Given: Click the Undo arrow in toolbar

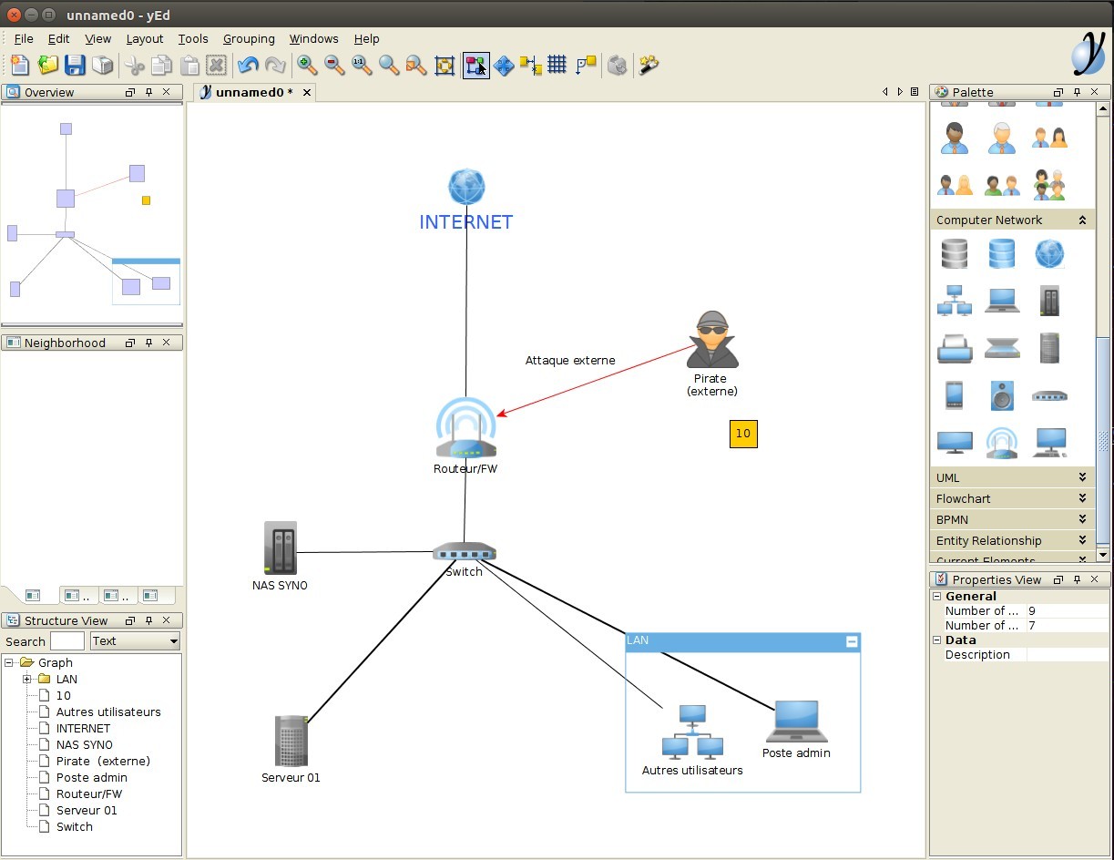Looking at the screenshot, I should tap(247, 65).
